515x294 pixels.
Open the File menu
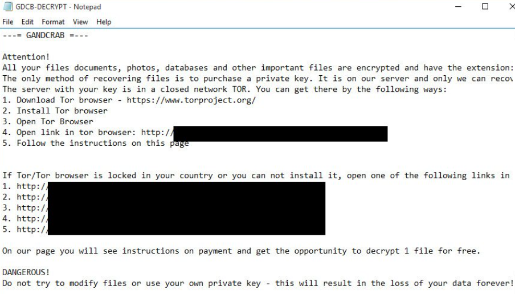pos(9,22)
